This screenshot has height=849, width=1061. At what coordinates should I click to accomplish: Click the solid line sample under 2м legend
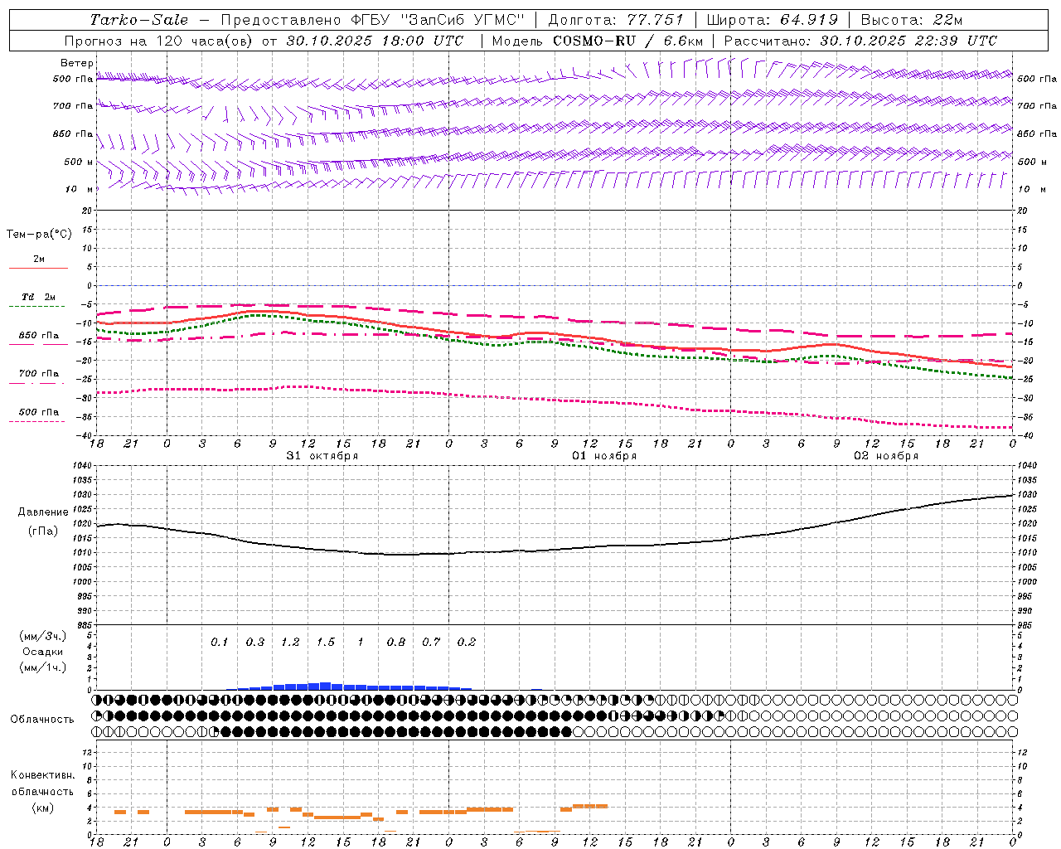coord(38,268)
